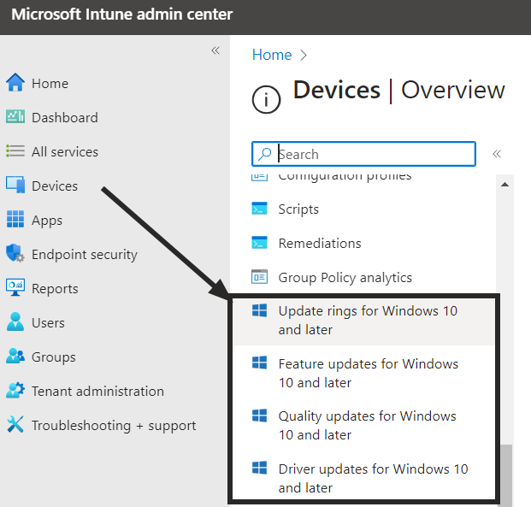Click the Group Policy analytics icon
Screen dimensions: 531x507
(x=259, y=277)
